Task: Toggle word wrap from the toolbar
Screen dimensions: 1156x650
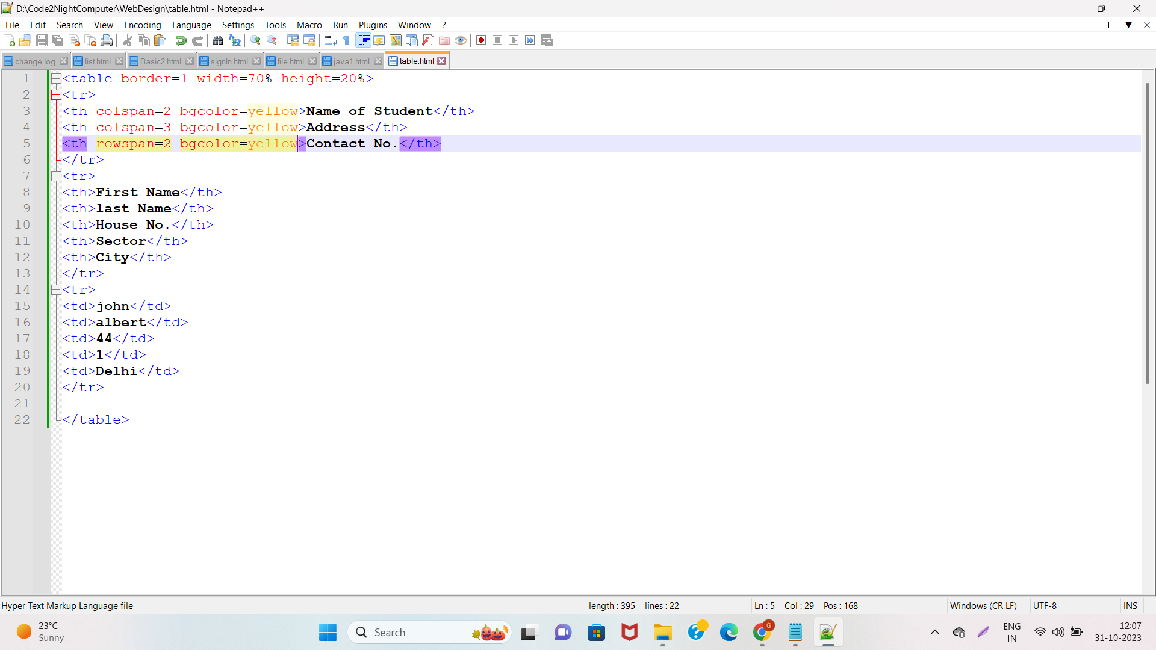Action: (330, 40)
